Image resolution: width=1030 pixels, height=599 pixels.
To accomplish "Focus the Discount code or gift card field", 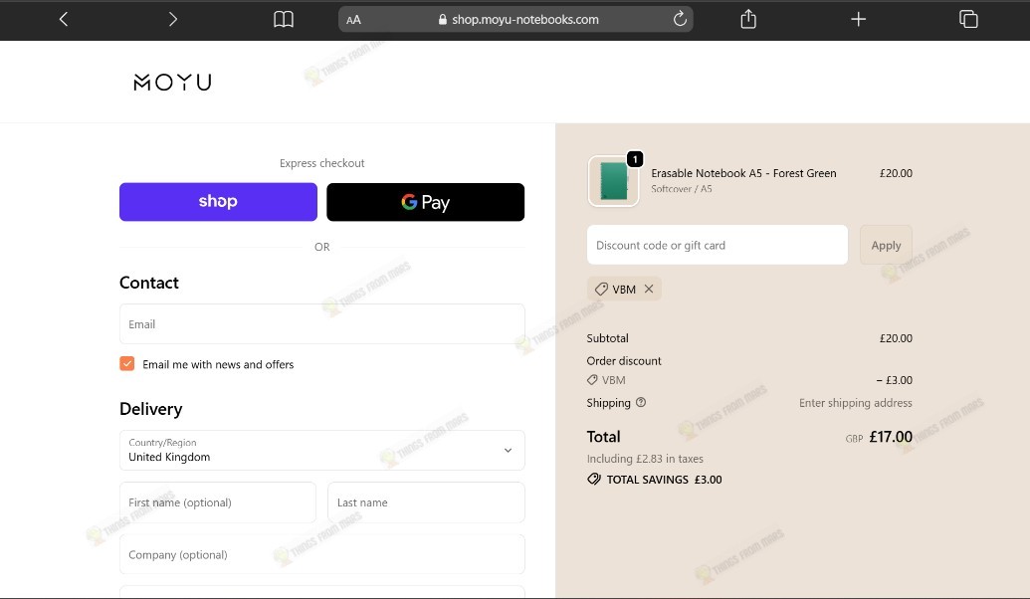I will click(x=718, y=245).
